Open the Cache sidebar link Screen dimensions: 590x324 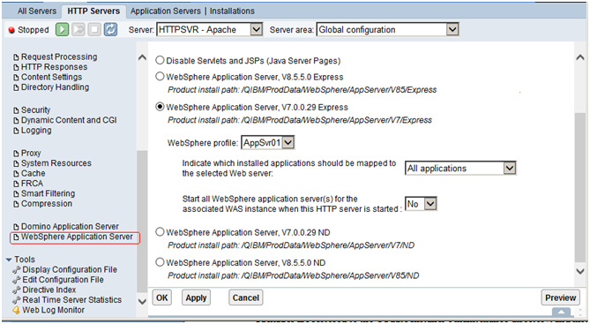pyautogui.click(x=34, y=174)
